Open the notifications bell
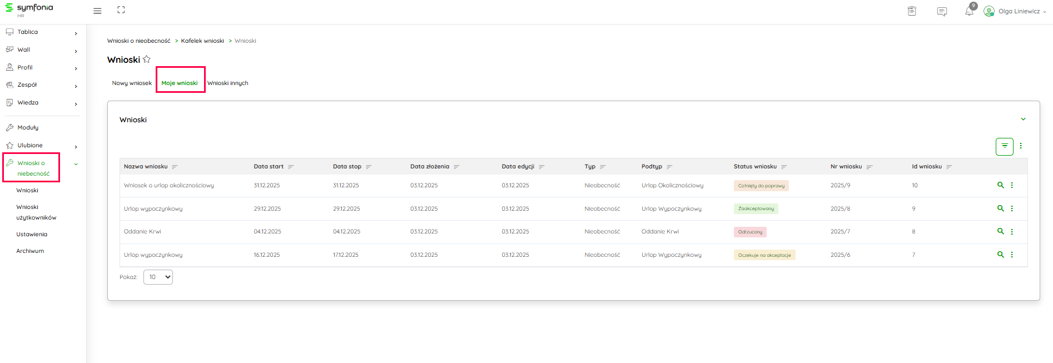The height and width of the screenshot is (363, 1053). [969, 11]
